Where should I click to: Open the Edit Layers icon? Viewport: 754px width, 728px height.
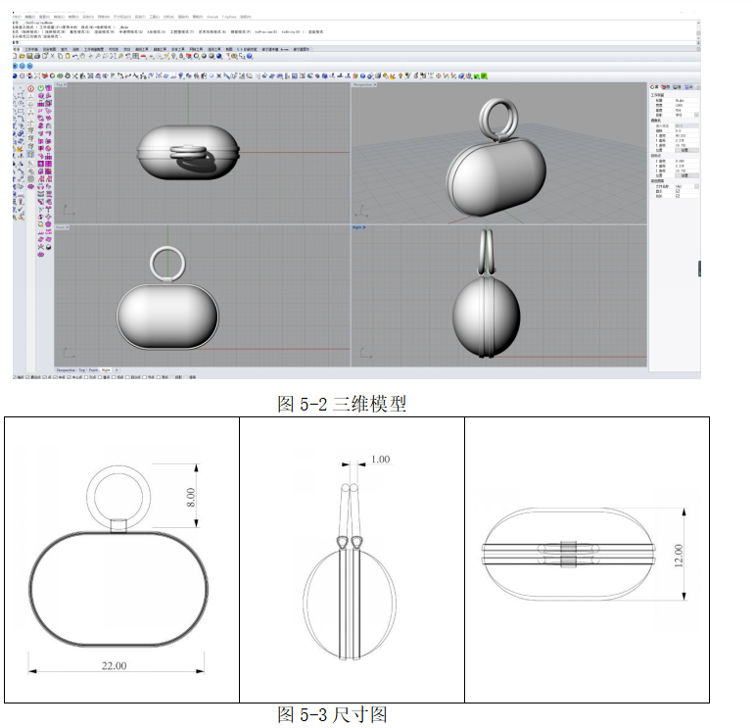click(x=189, y=56)
